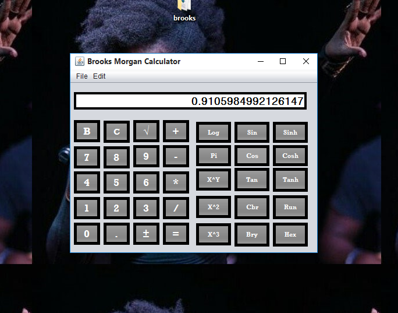This screenshot has height=313, width=398.
Task: Open the Edit menu
Action: tap(99, 76)
